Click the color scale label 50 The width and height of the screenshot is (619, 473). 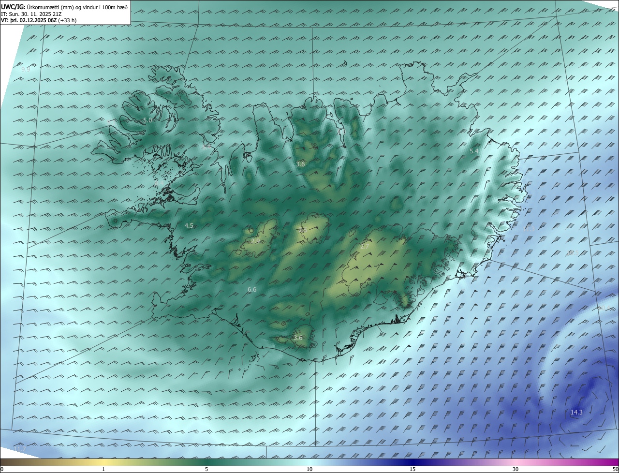[615, 470]
